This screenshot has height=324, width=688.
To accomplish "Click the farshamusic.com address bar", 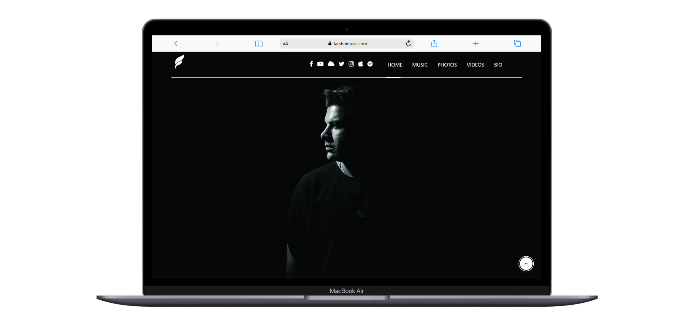I will pos(347,44).
